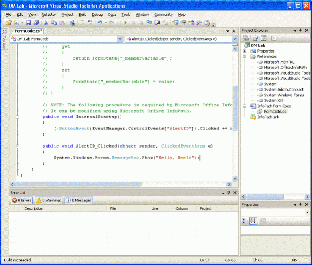Toggle auto-hide pin on Error List panel
This screenshot has width=312, height=265.
tap(229, 193)
